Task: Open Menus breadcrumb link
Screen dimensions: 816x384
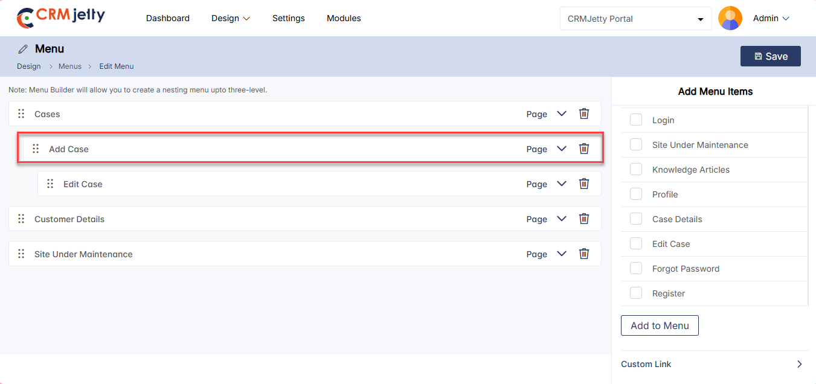Action: tap(70, 66)
